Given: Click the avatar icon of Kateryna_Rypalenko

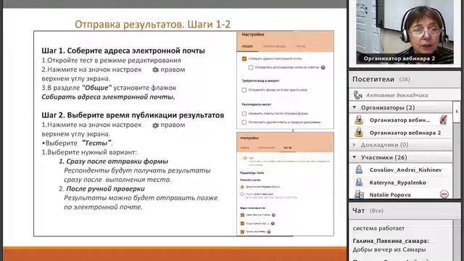Looking at the screenshot, I should (359, 182).
